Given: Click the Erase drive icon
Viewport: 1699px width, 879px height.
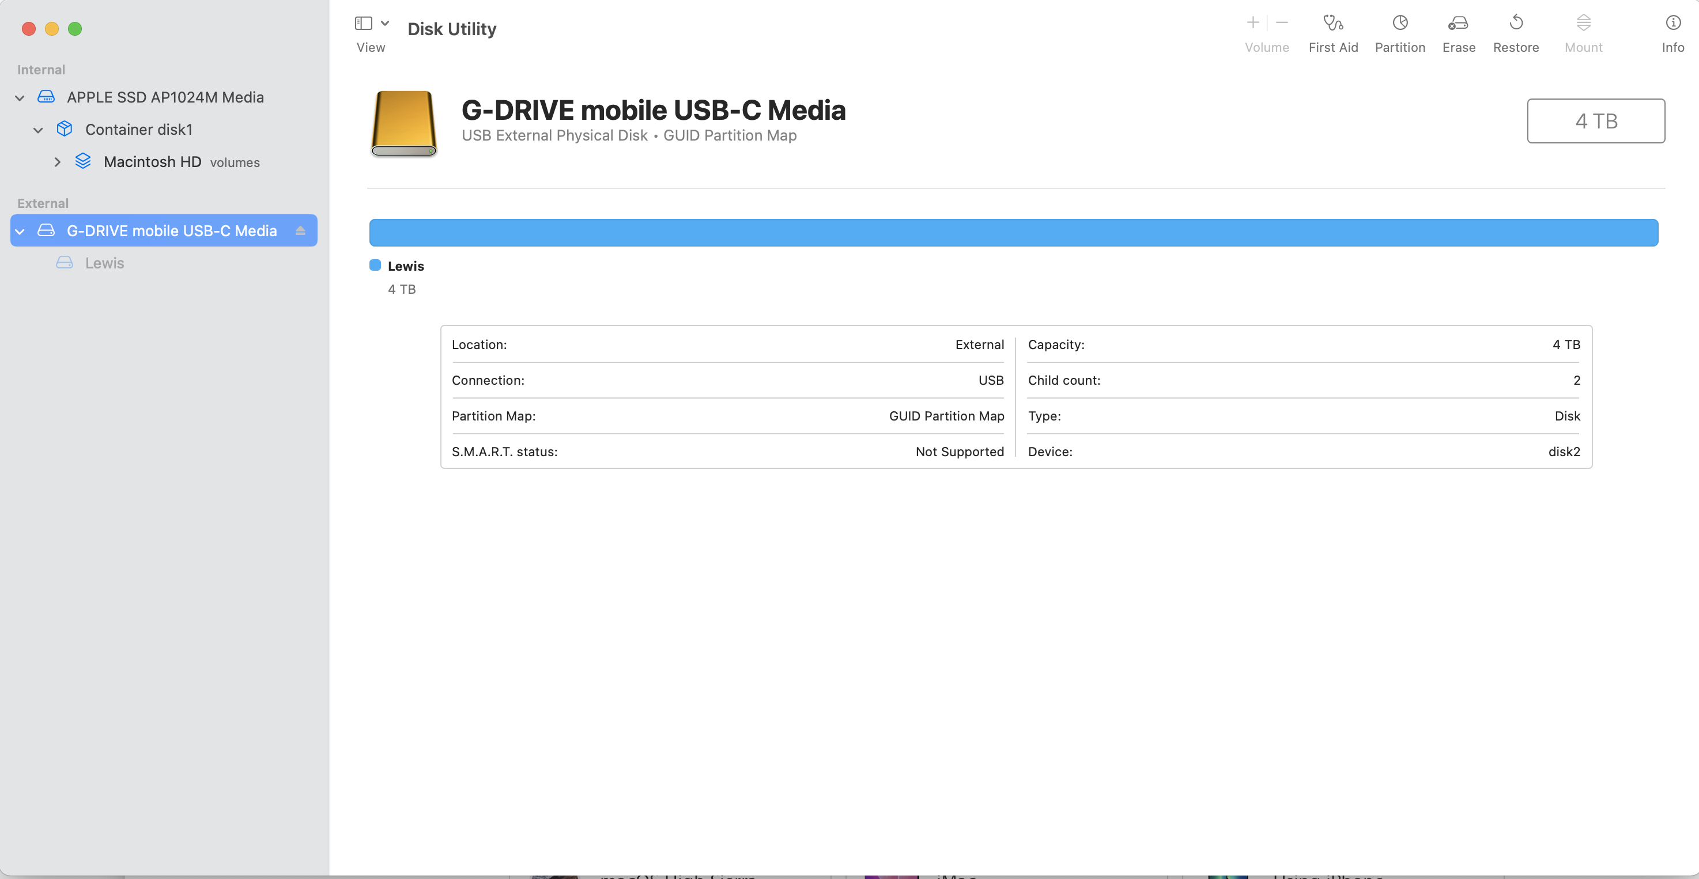Looking at the screenshot, I should 1458,23.
